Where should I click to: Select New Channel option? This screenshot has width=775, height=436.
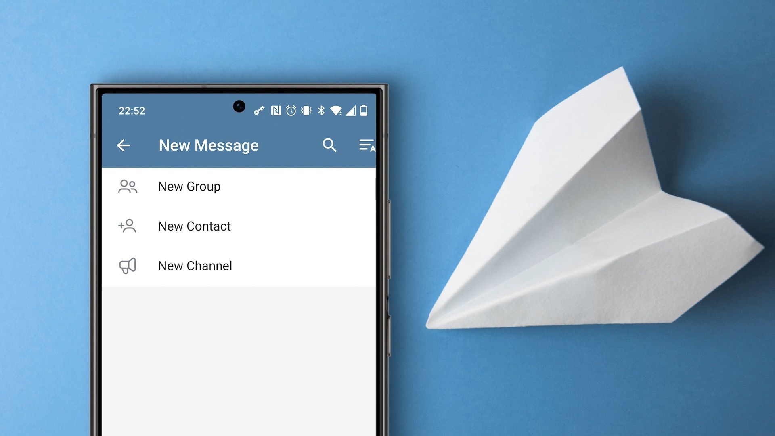point(196,265)
